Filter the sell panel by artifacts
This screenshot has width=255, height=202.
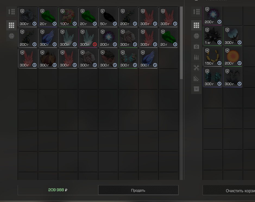(12, 36)
